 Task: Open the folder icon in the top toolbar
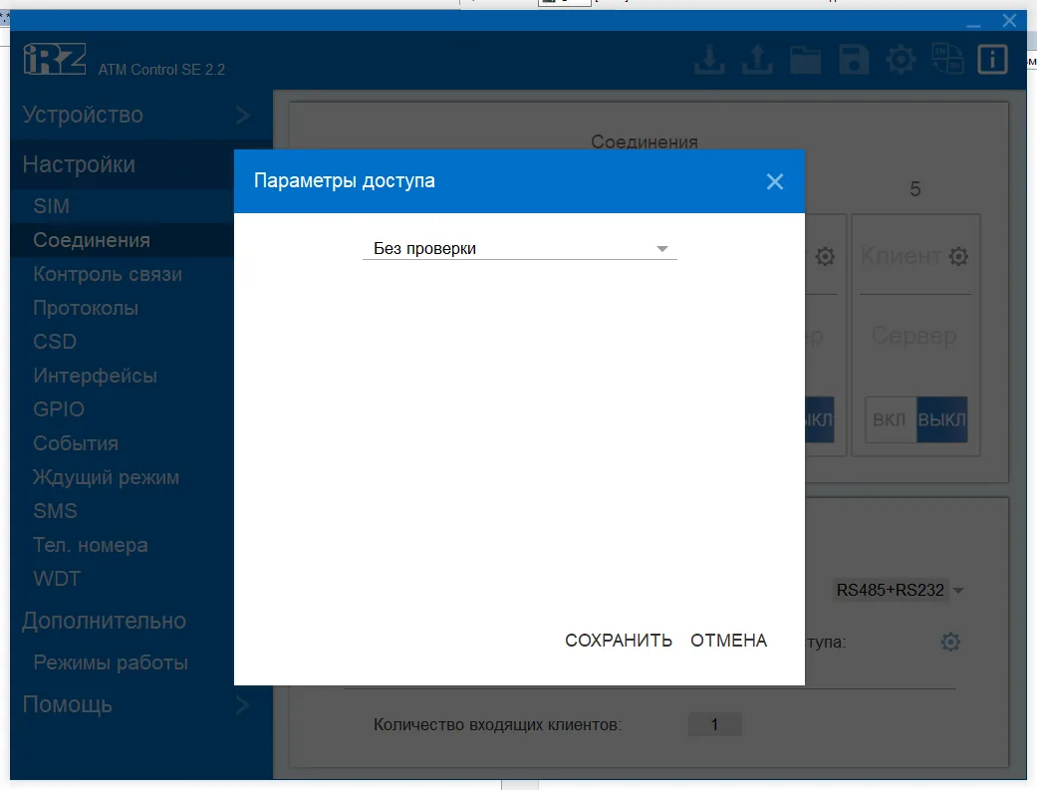pos(806,60)
